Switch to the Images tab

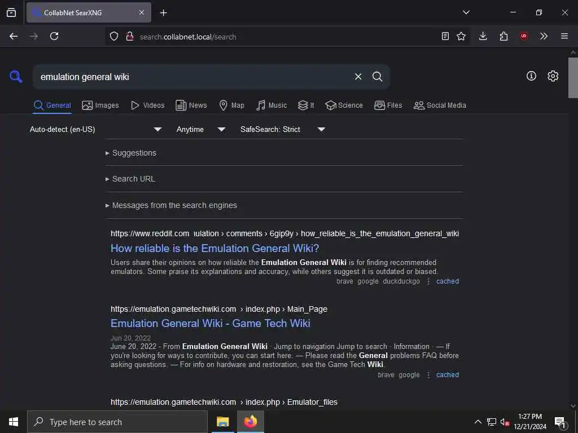coord(100,105)
